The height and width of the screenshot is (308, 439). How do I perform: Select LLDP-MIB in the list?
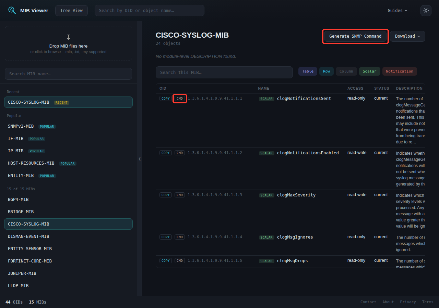click(68, 286)
